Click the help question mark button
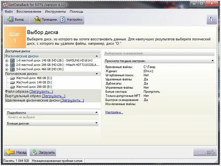This screenshot has height=166, width=221. tap(212, 19)
